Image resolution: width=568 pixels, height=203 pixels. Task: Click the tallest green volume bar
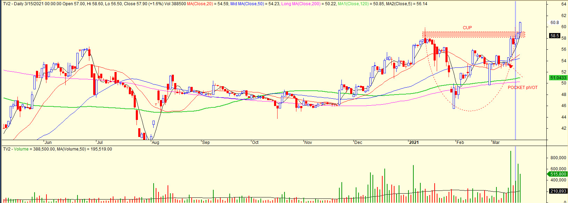(x=511, y=174)
